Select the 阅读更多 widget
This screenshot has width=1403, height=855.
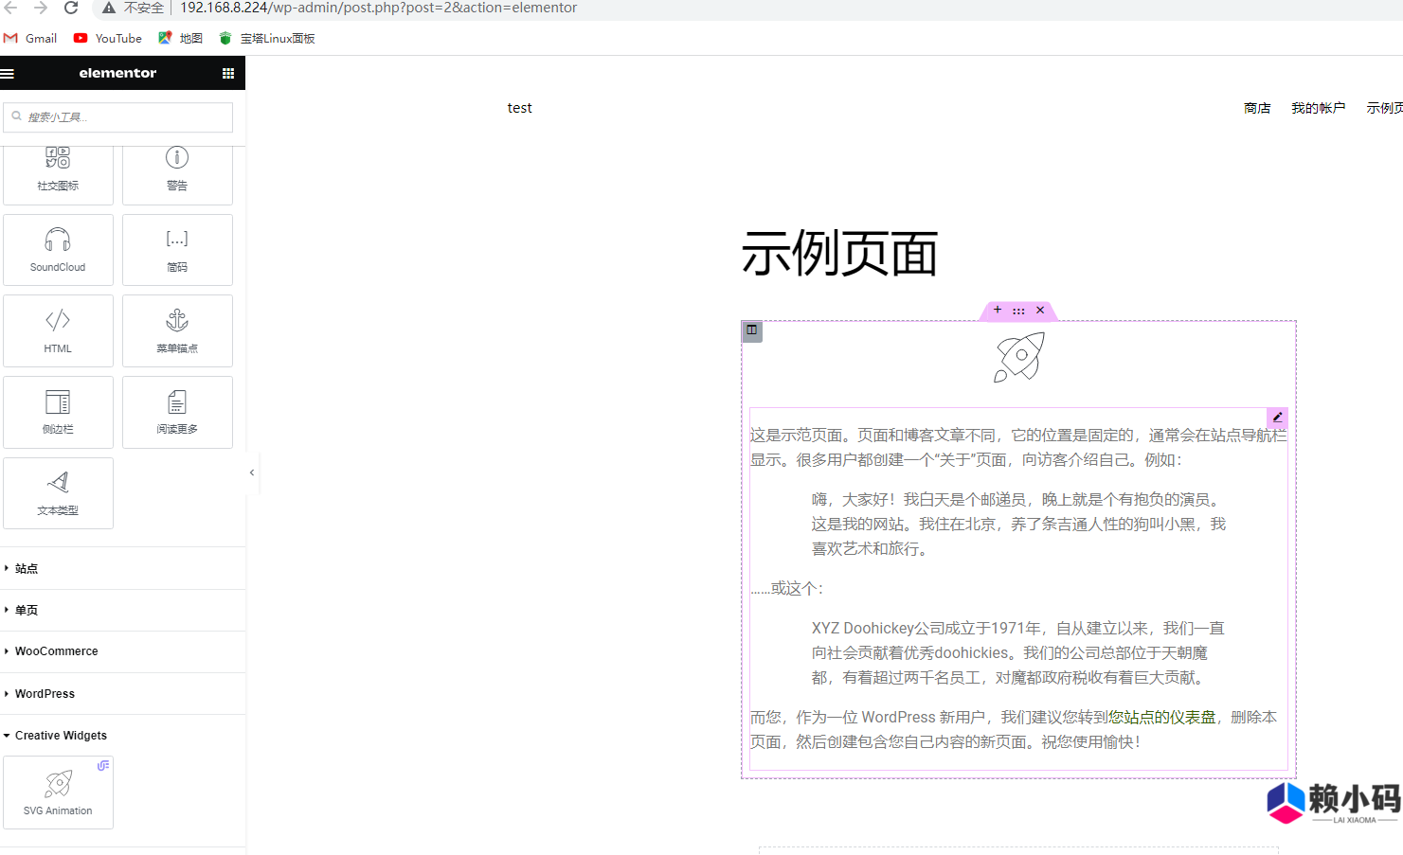click(177, 412)
